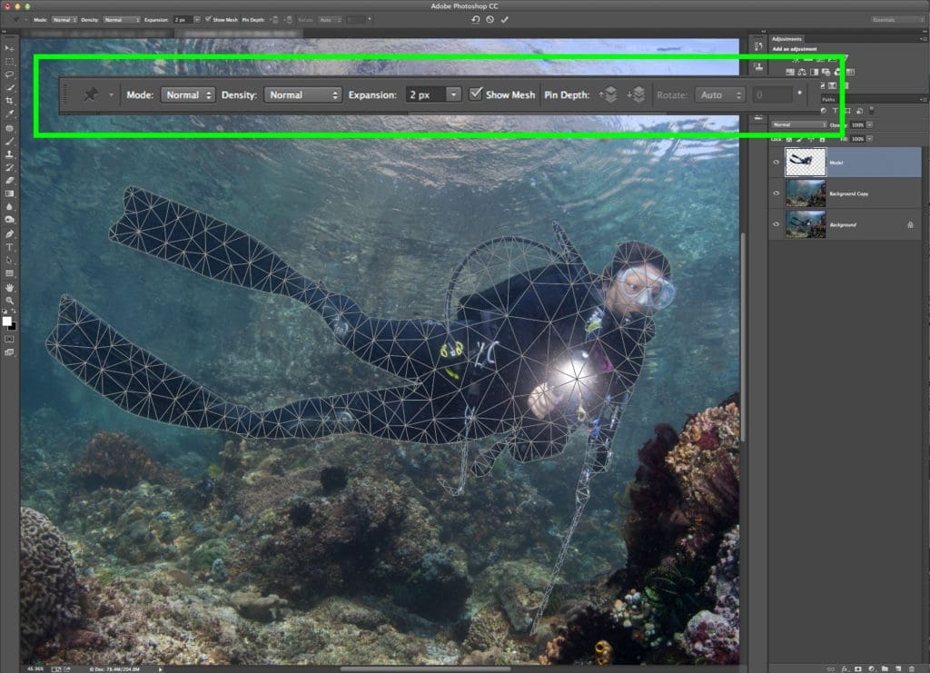This screenshot has height=673, width=930.
Task: Switch to the Adjustments panel tab
Action: (787, 39)
